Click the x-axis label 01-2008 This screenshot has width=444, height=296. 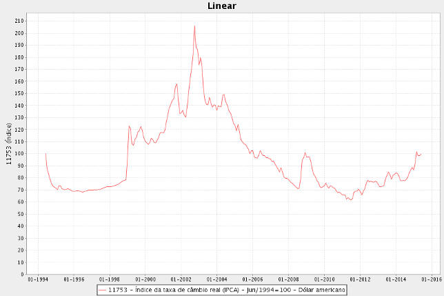click(x=288, y=279)
